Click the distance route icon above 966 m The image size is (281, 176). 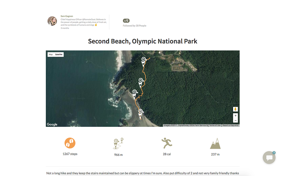click(118, 143)
